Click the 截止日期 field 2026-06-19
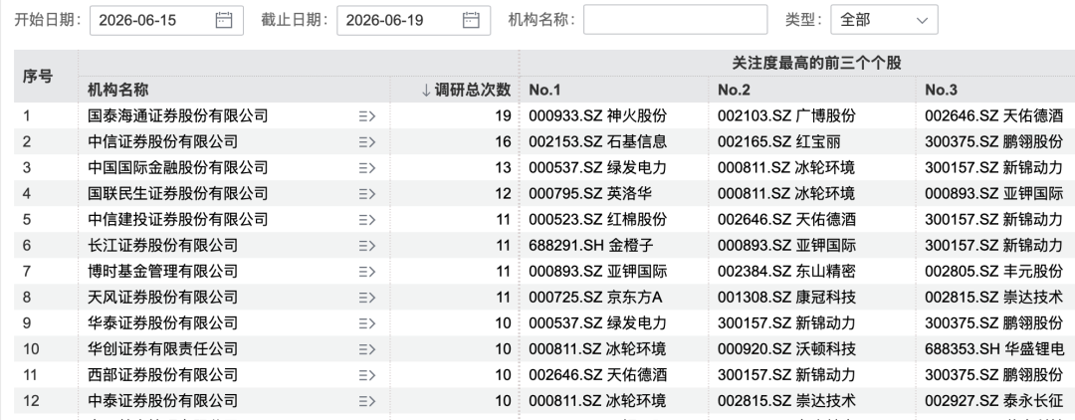 click(x=413, y=20)
